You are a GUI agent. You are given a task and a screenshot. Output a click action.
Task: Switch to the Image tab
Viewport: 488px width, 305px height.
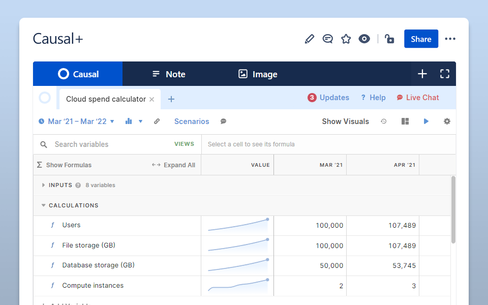click(258, 74)
